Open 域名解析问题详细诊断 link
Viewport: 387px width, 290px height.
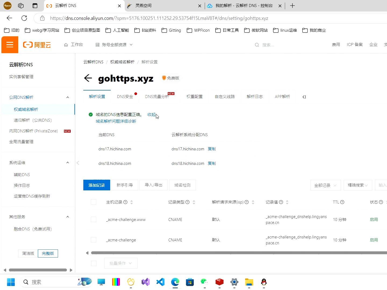116,121
